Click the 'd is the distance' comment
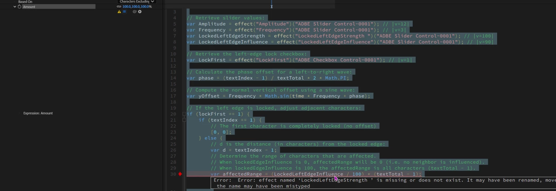This screenshot has height=191, width=556. coord(298,144)
